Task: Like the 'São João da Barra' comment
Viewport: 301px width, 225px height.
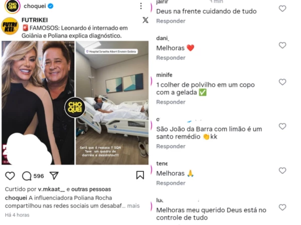Action: 282,126
